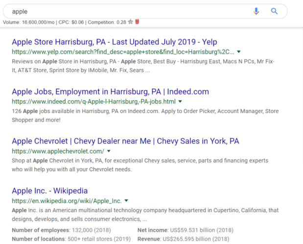This screenshot has width=303, height=244.
Task: Click the blue search magnifier icon
Action: [x=274, y=11]
